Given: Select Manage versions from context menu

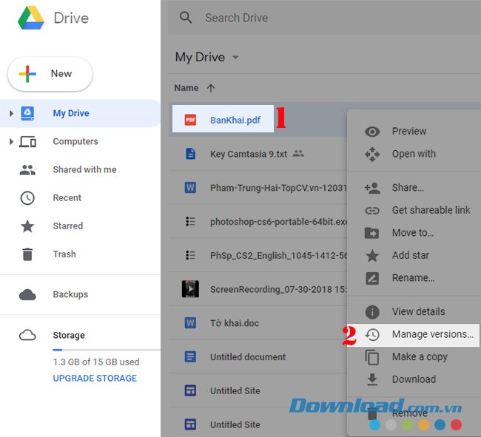Looking at the screenshot, I should (x=432, y=334).
